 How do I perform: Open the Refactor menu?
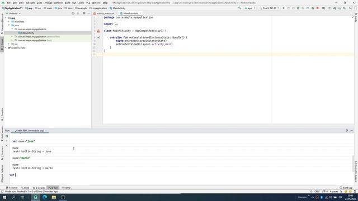click(58, 3)
